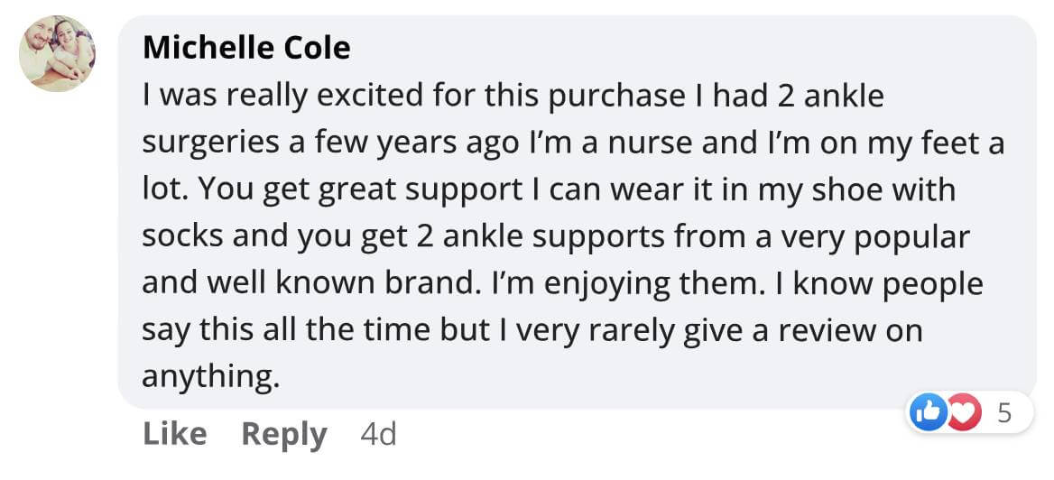
Task: Open Michelle Cole's profile picture
Action: coord(57,53)
